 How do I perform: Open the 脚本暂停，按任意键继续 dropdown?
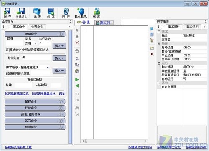click(48, 67)
